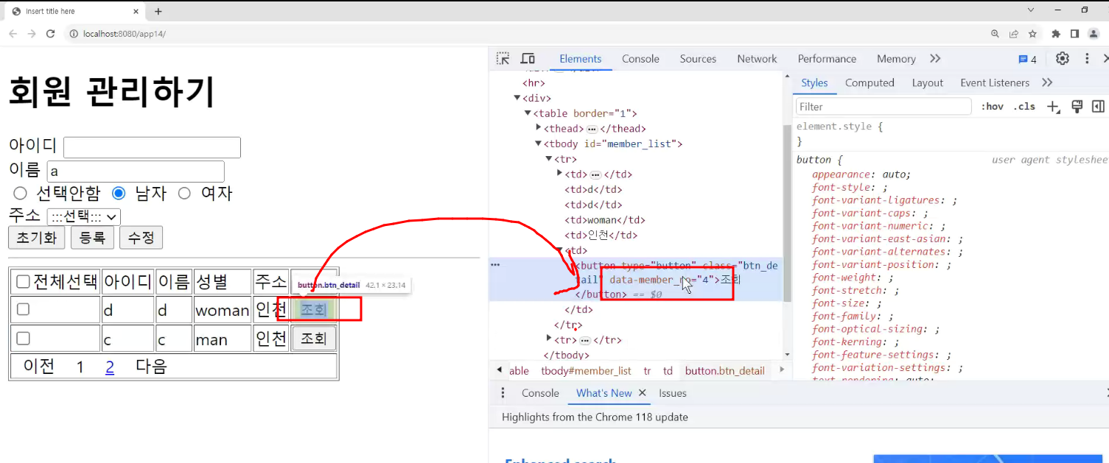Open Chrome profile avatar

click(1094, 34)
